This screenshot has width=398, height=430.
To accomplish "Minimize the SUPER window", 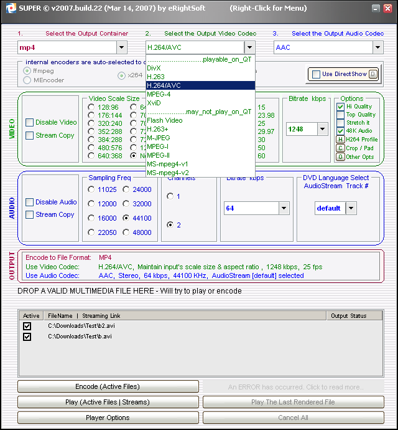I will [x=376, y=8].
